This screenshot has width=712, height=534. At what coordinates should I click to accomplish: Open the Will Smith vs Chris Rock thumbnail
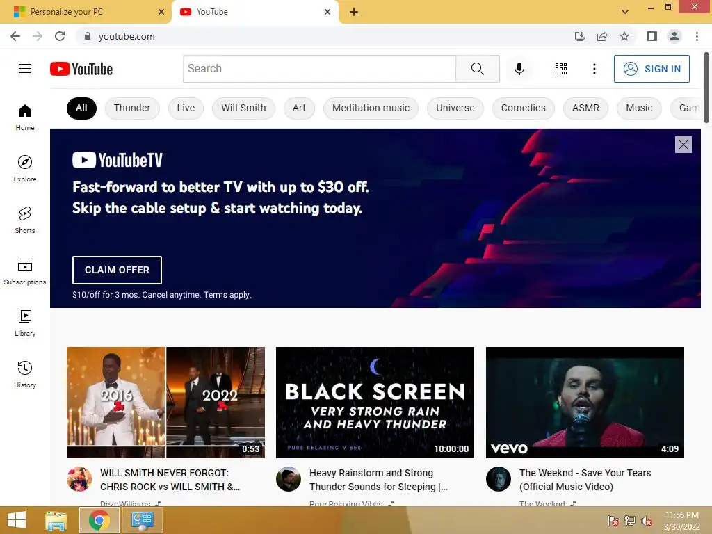(165, 403)
